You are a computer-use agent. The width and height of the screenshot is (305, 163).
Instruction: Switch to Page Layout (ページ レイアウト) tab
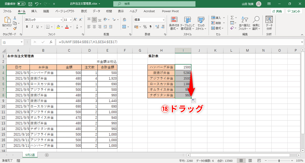pos(65,11)
